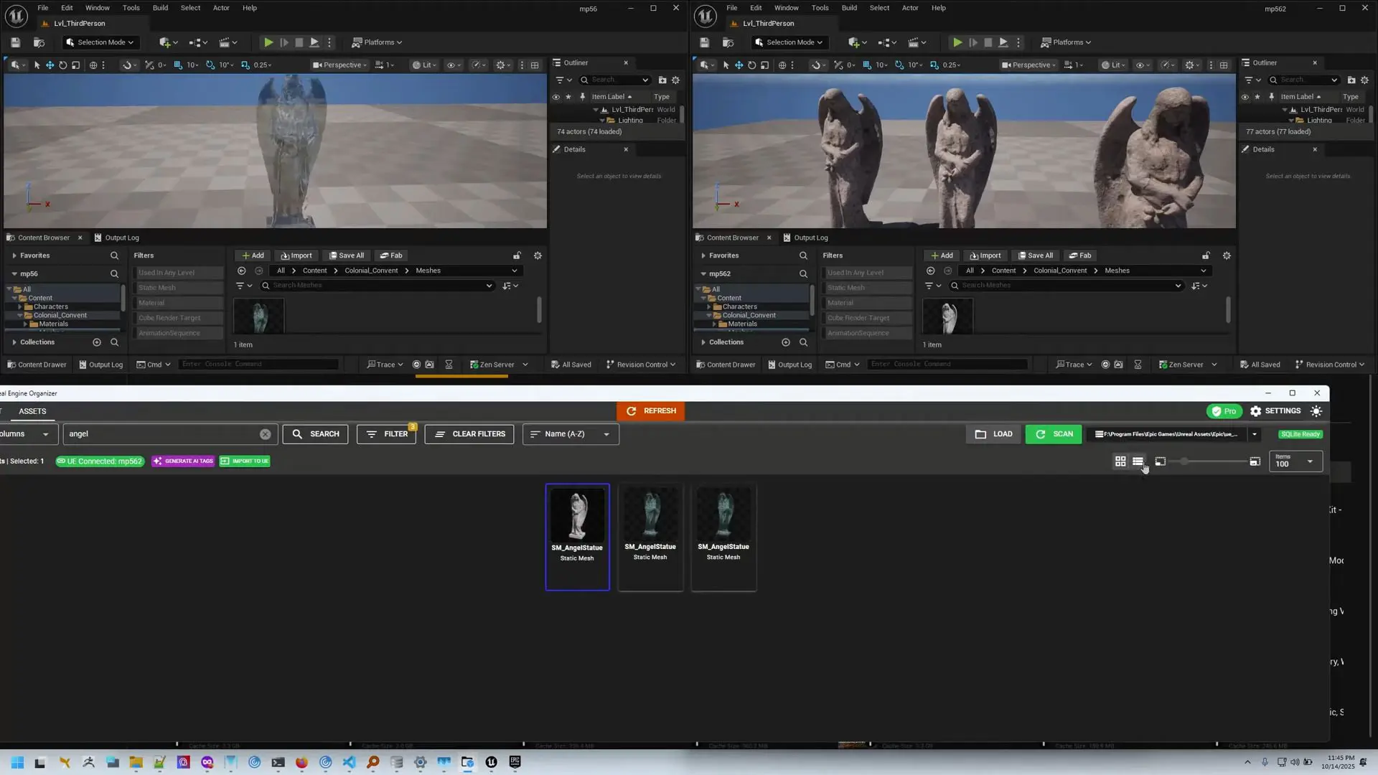Open the Items 100 count dropdown

click(x=1295, y=461)
